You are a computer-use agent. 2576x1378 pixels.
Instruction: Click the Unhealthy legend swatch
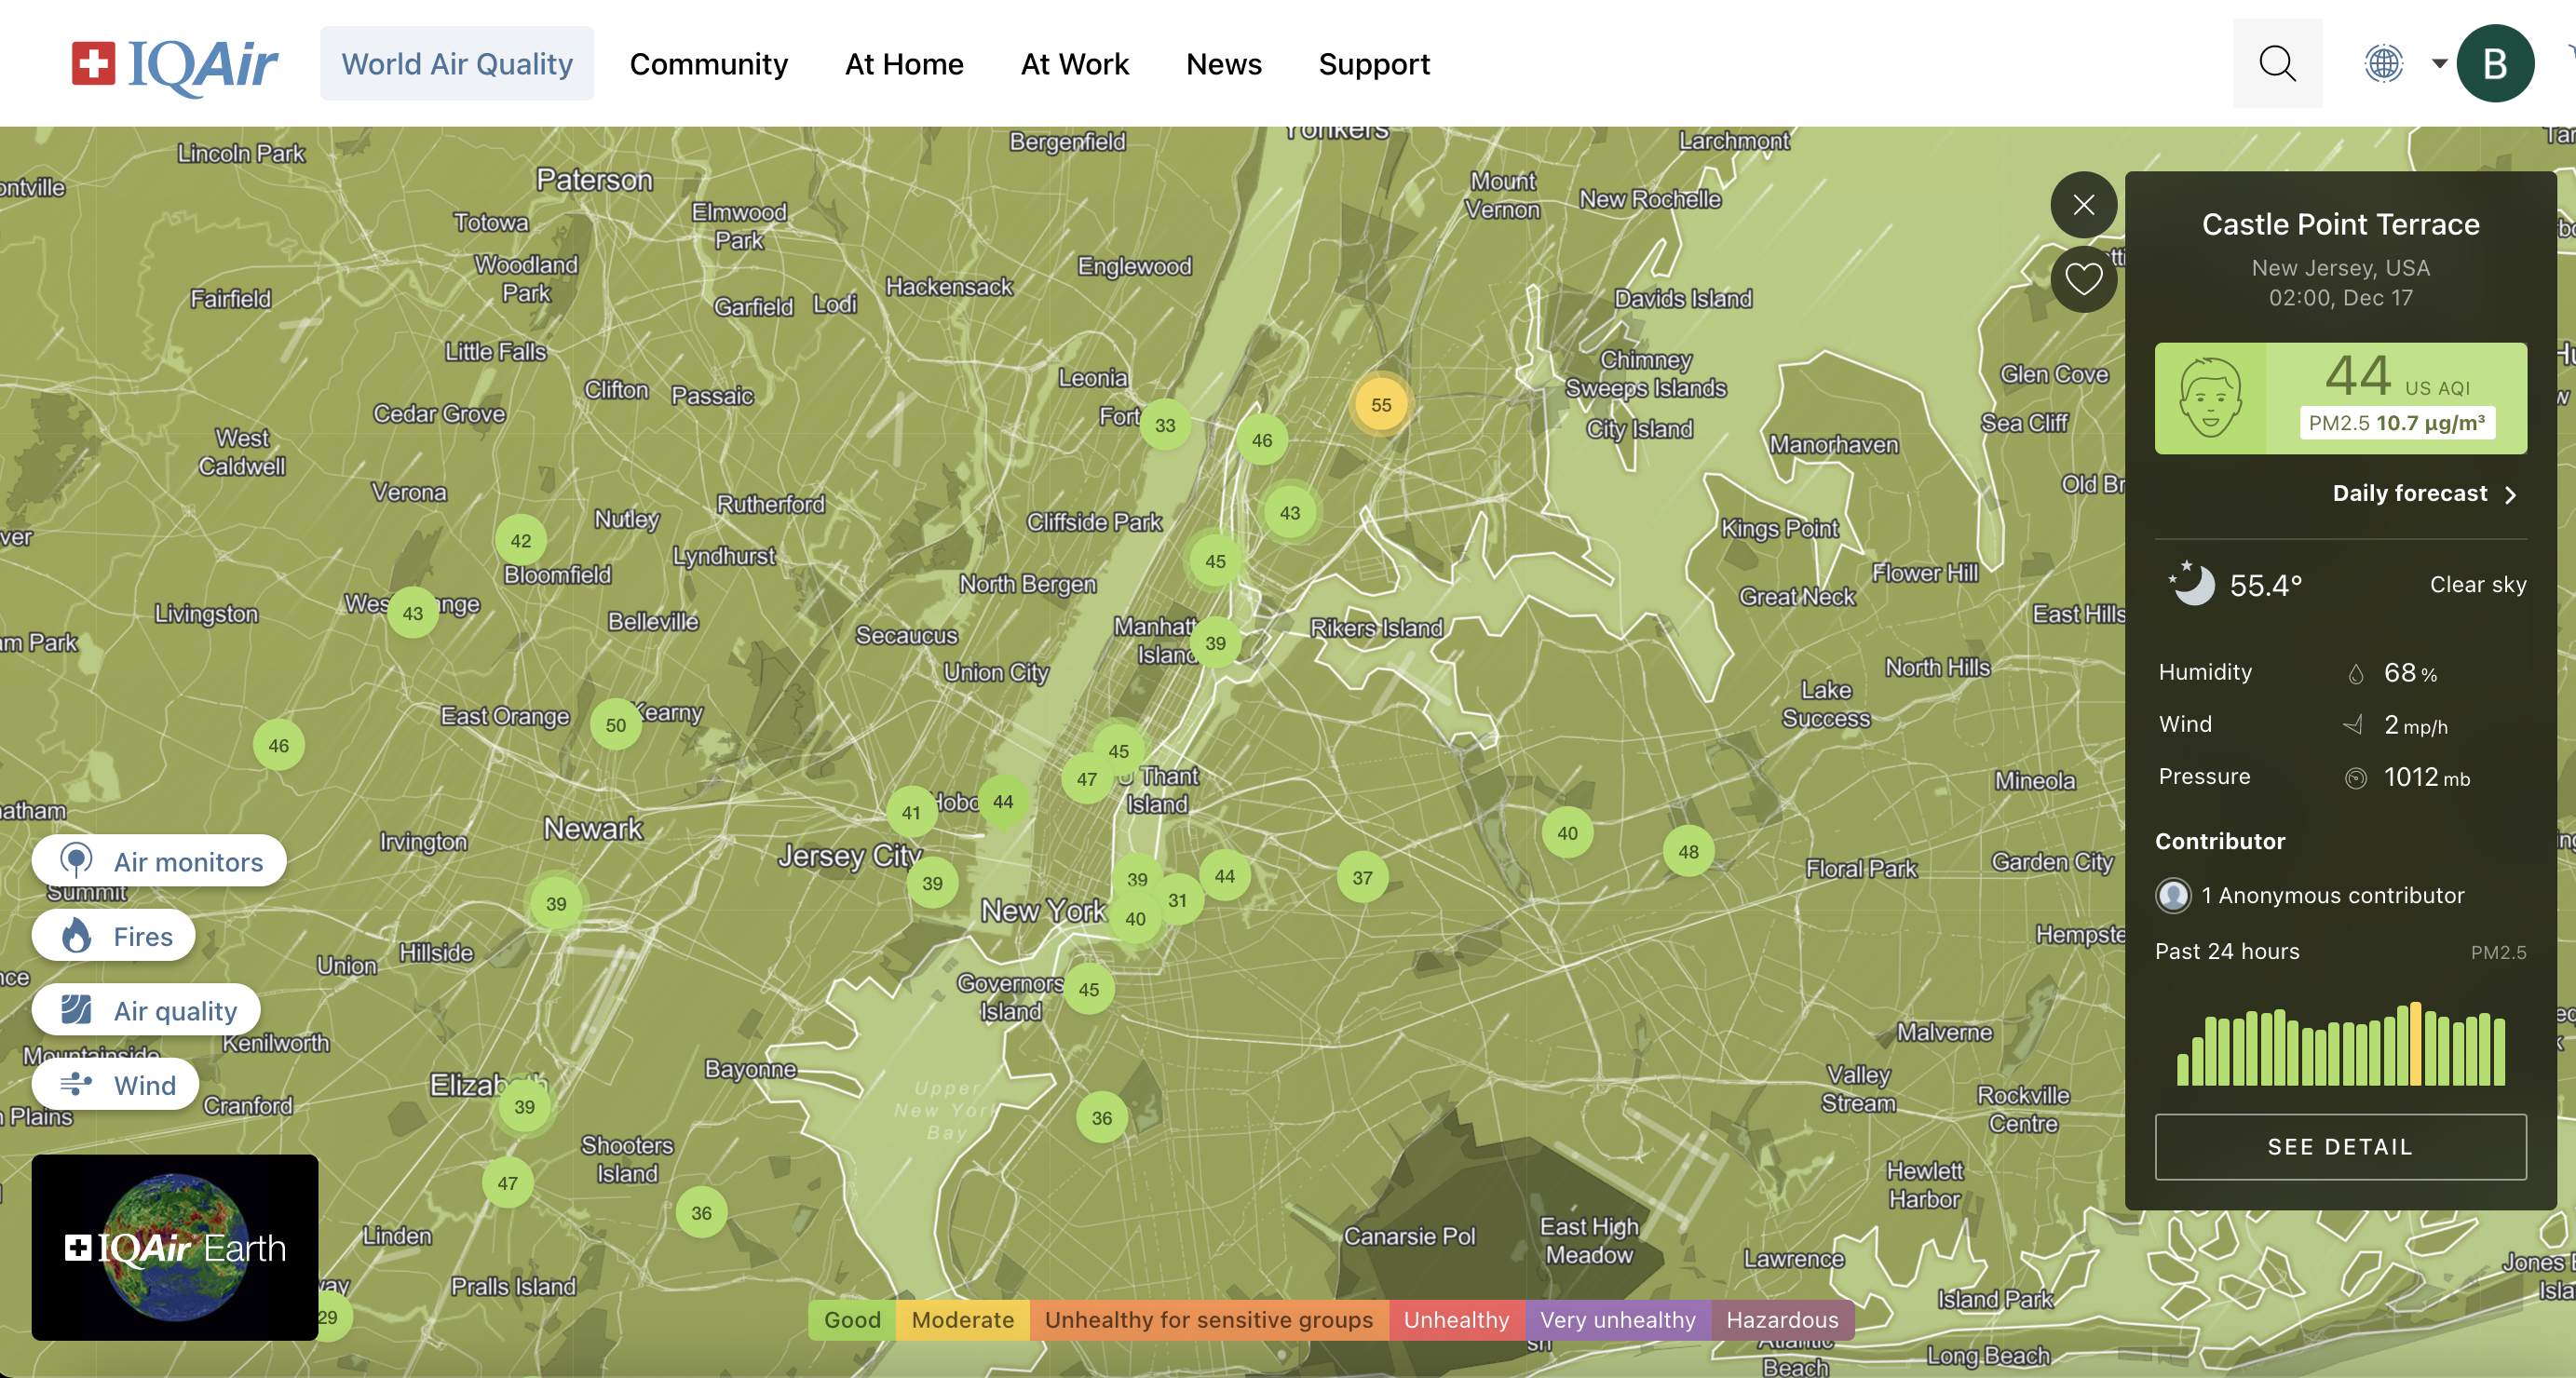pos(1456,1319)
